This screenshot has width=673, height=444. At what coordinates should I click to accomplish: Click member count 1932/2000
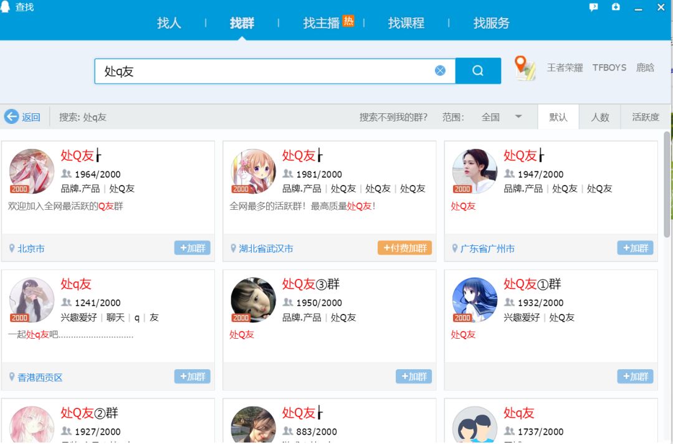540,303
